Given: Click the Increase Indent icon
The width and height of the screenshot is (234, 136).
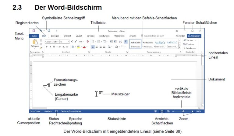Looking at the screenshot, I should pyautogui.click(x=115, y=42).
